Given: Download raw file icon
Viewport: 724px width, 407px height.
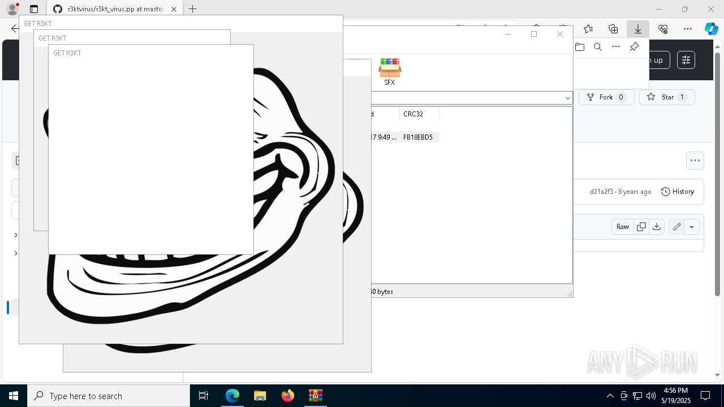Looking at the screenshot, I should tap(657, 227).
